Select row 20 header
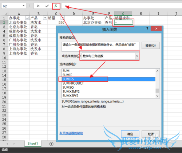Screen dimensions: 182x153 click(x=4, y=102)
